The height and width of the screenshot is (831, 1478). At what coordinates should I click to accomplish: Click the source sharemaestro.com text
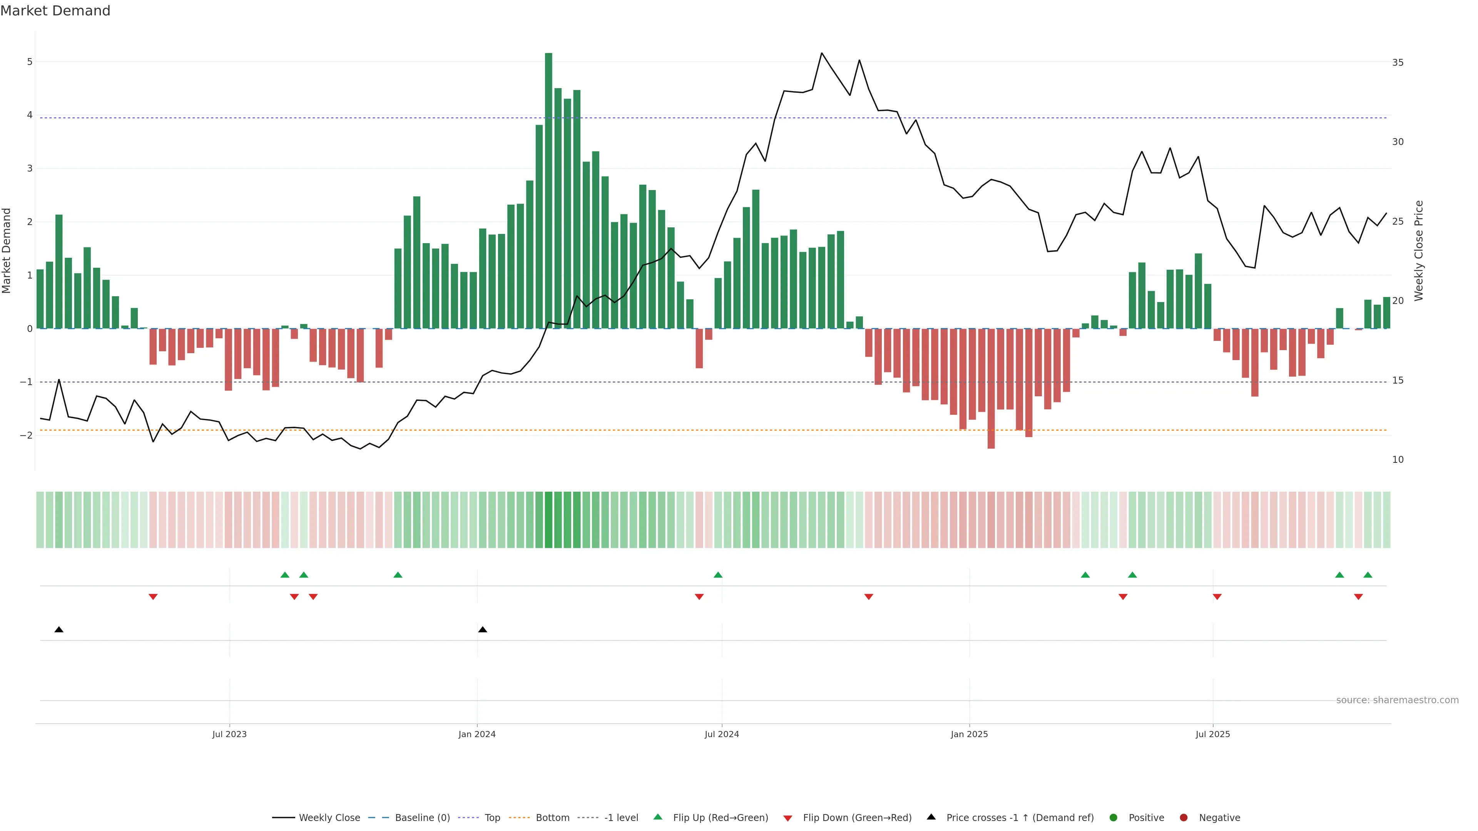(1397, 700)
